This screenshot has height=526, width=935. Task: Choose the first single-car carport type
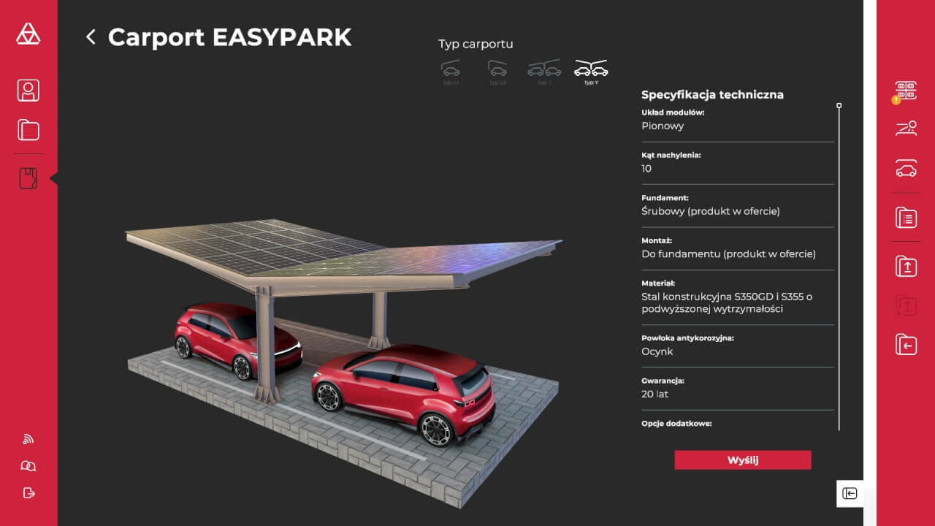pyautogui.click(x=451, y=72)
